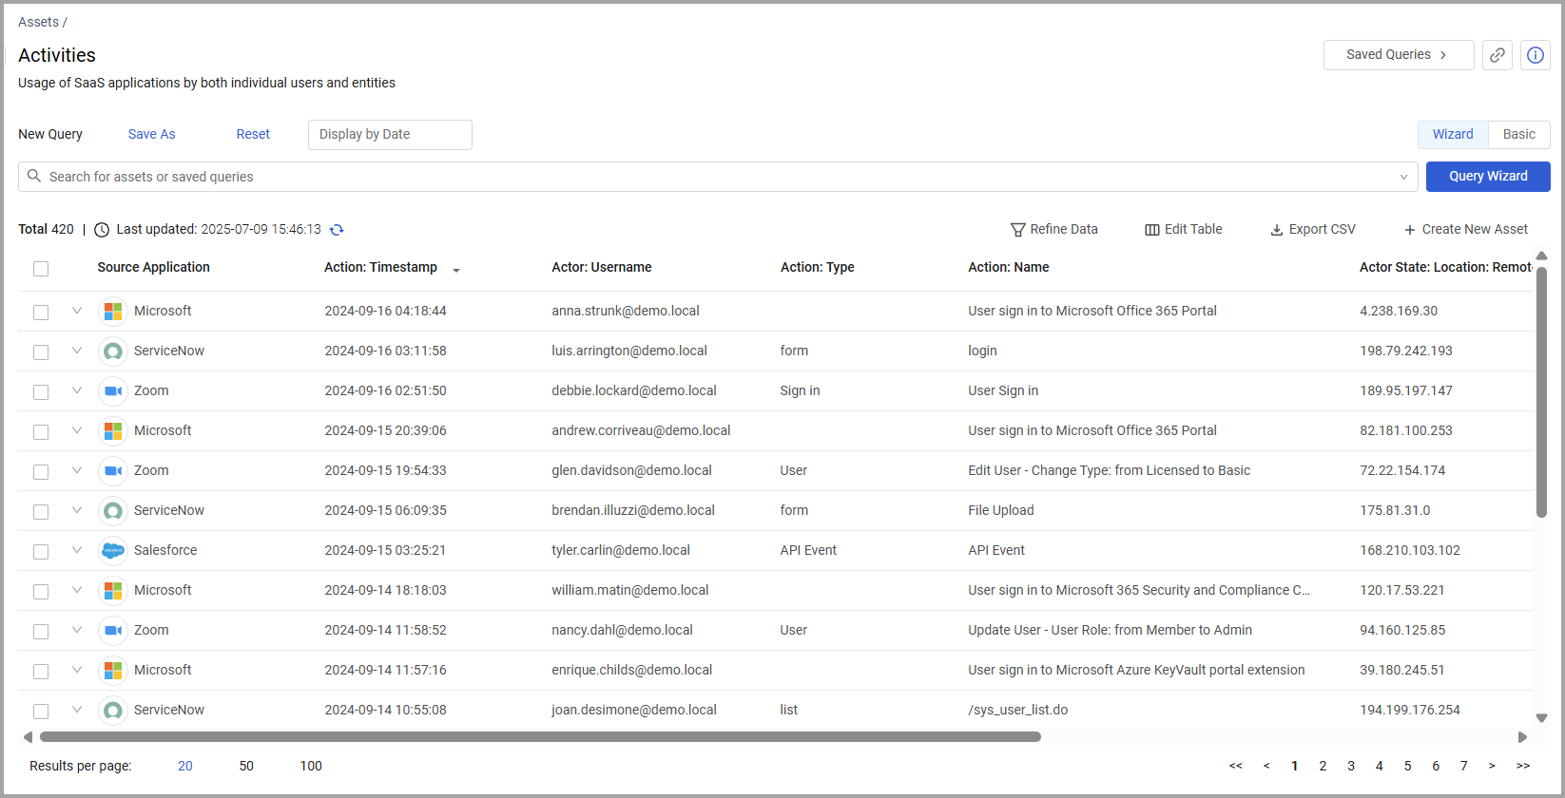Image resolution: width=1565 pixels, height=798 pixels.
Task: Export the results to CSV
Action: [x=1313, y=229]
